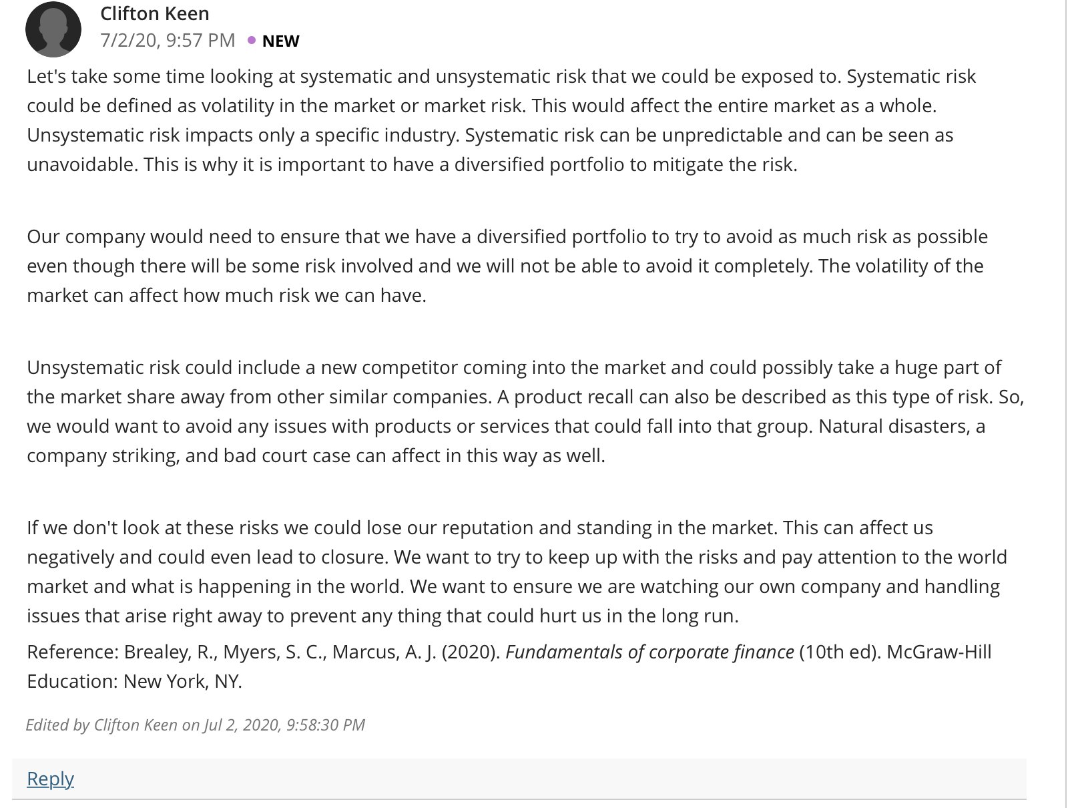Click the paragraph starting If we don't look

pyautogui.click(x=517, y=572)
